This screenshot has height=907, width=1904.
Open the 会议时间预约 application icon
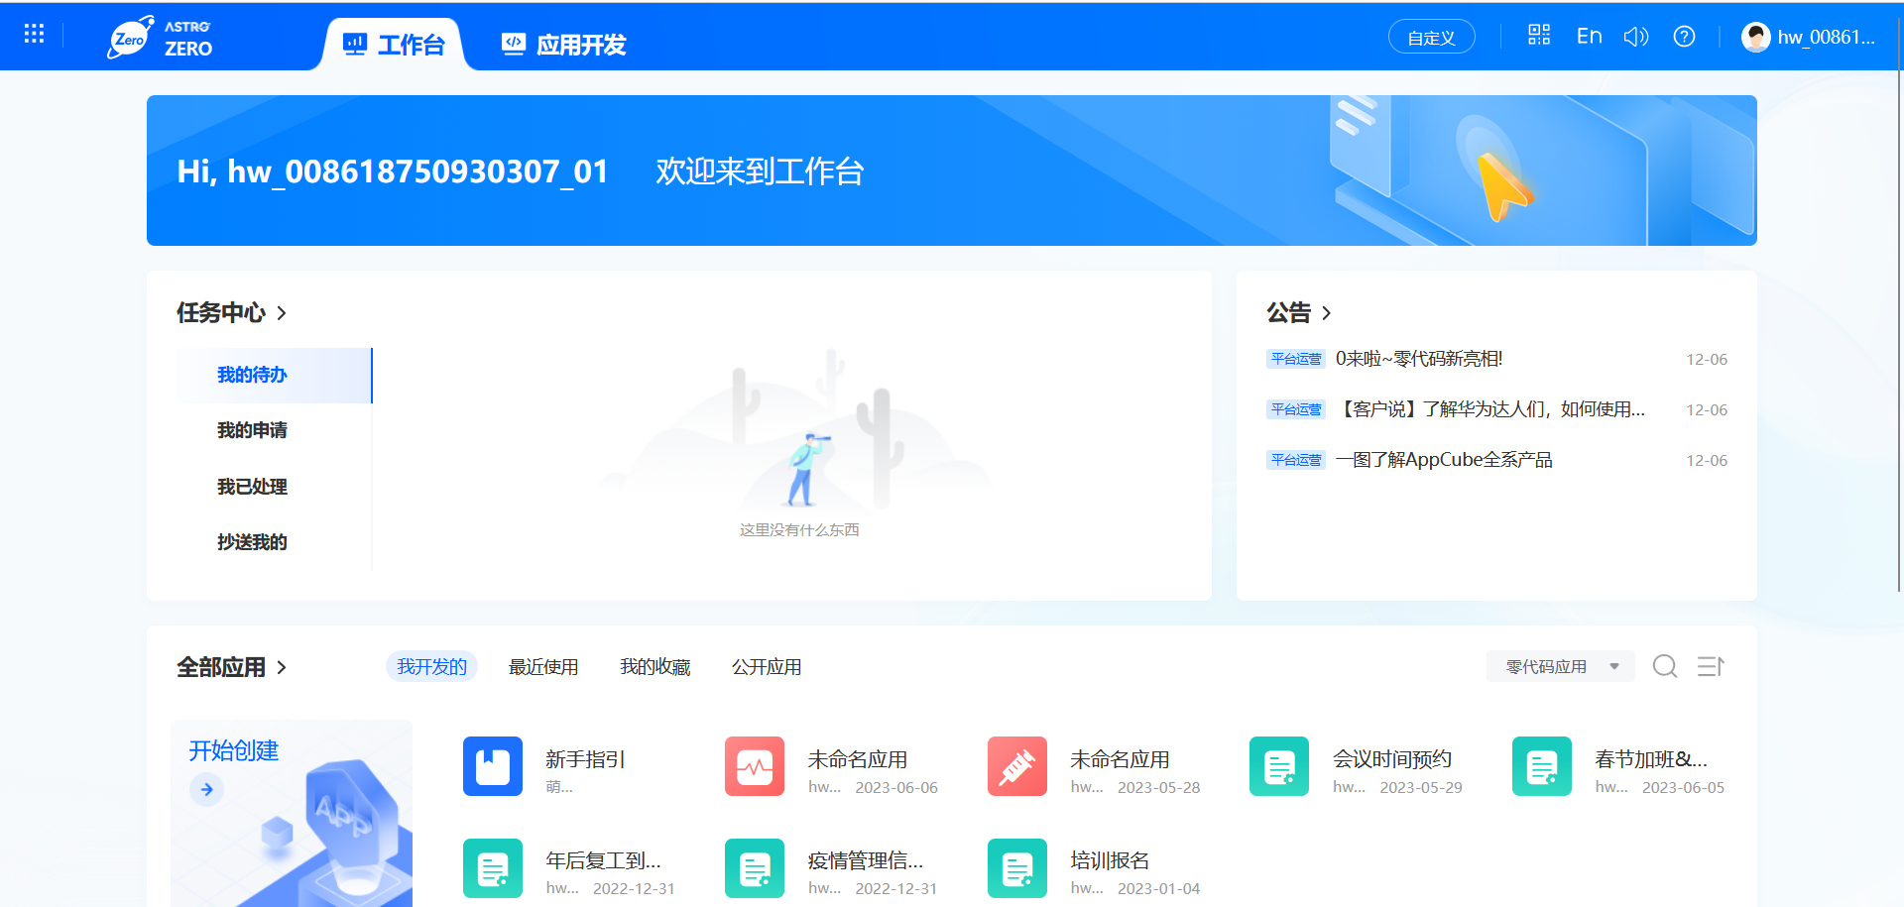(x=1278, y=765)
